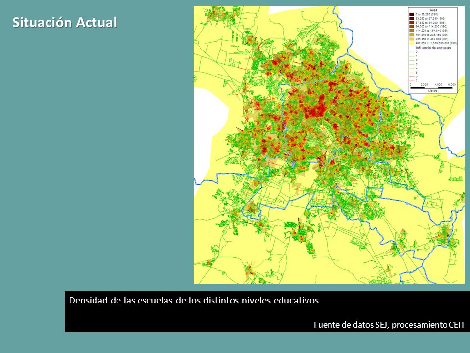The image size is (470, 353).
Task: Click the '2,000' scale bar value
Action: (424, 85)
